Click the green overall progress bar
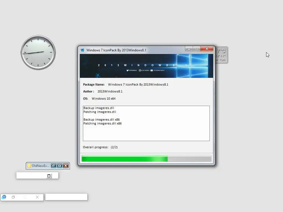Screen dimensions: 283x212 click(146, 159)
